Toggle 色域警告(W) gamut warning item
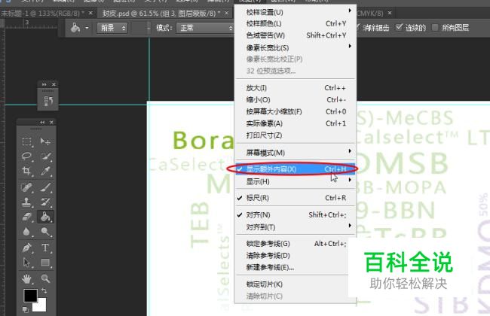Screen dimensions: 490x316 pyautogui.click(x=296, y=35)
